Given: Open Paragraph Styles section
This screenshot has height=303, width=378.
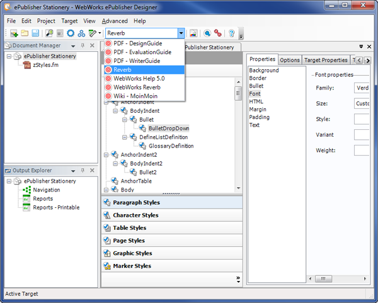Looking at the screenshot, I should coord(171,202).
